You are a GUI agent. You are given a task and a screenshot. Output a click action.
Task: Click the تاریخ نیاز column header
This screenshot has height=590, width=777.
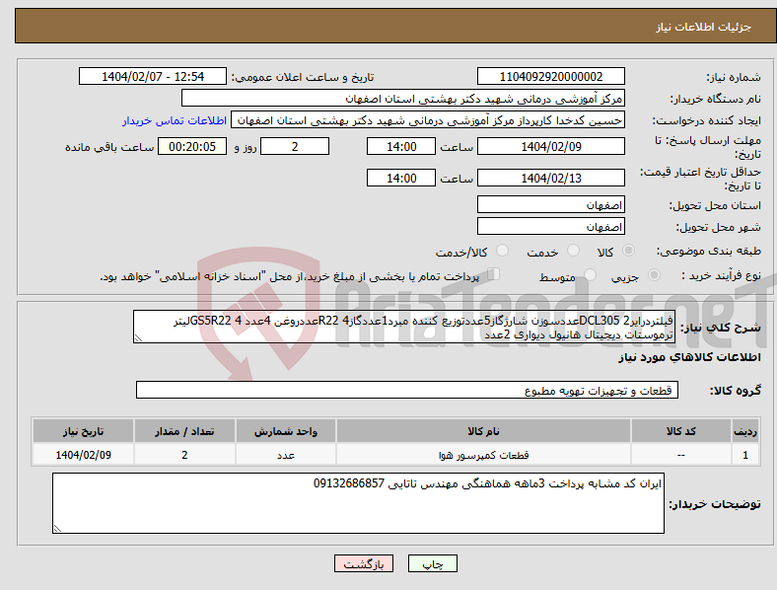coord(83,431)
